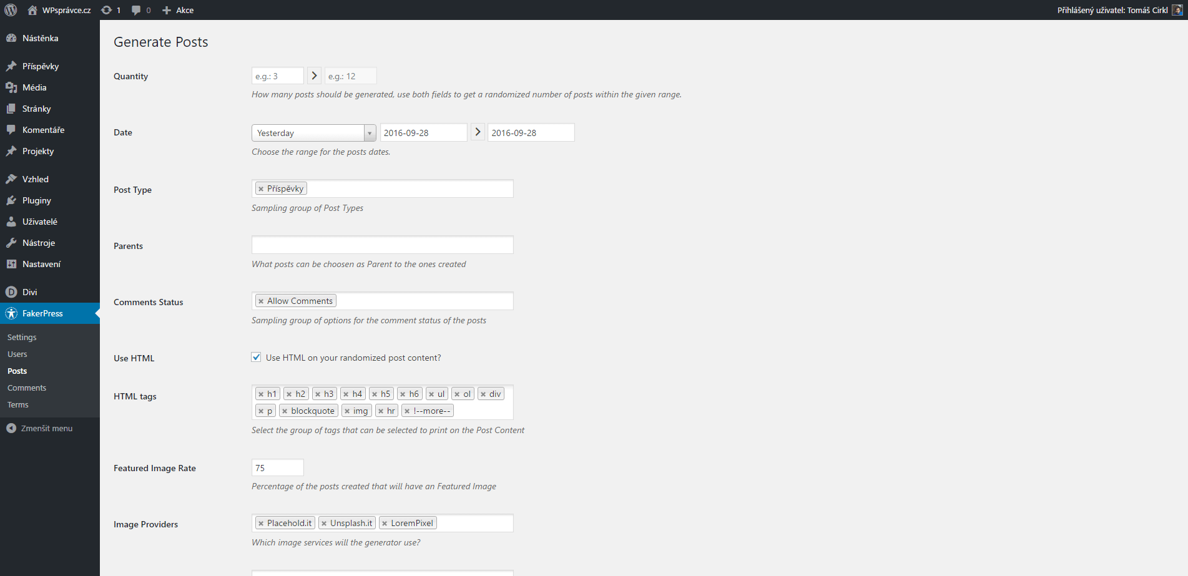Remove the p HTML tag
This screenshot has height=576, width=1188.
point(261,411)
